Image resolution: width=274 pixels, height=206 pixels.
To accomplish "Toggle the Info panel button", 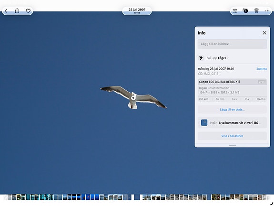I will point(245,11).
